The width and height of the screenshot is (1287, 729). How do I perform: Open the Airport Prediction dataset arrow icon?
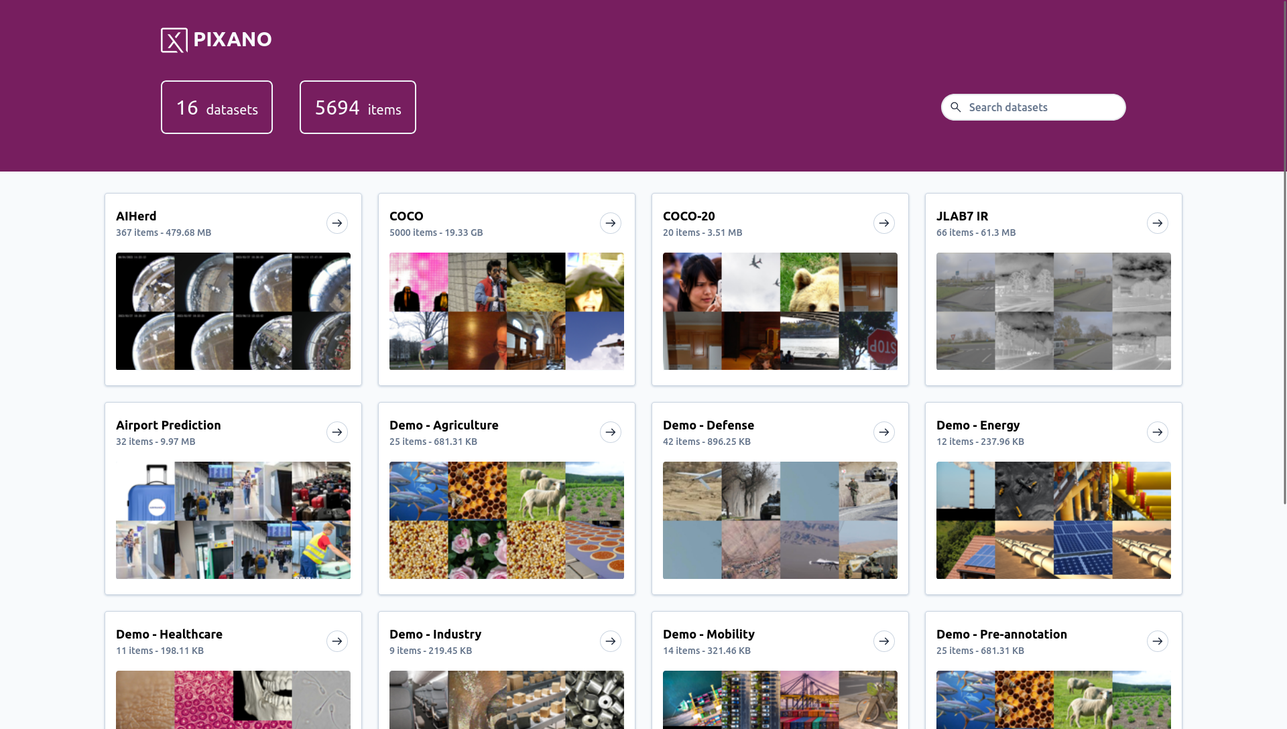[336, 432]
